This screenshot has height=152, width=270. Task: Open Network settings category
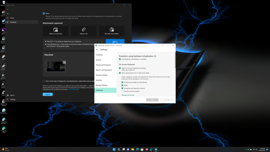pyautogui.click(x=105, y=75)
